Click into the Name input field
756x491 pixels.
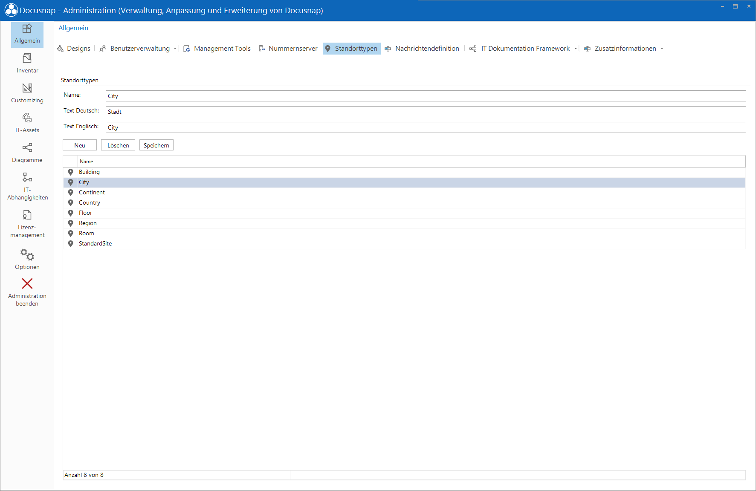coord(426,96)
